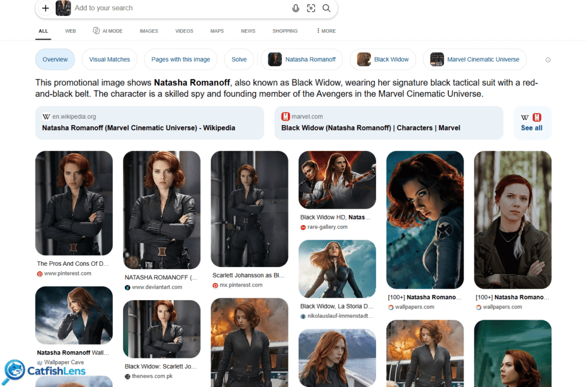Click the thenews.com.pk source link
This screenshot has height=387, width=586.
152,376
